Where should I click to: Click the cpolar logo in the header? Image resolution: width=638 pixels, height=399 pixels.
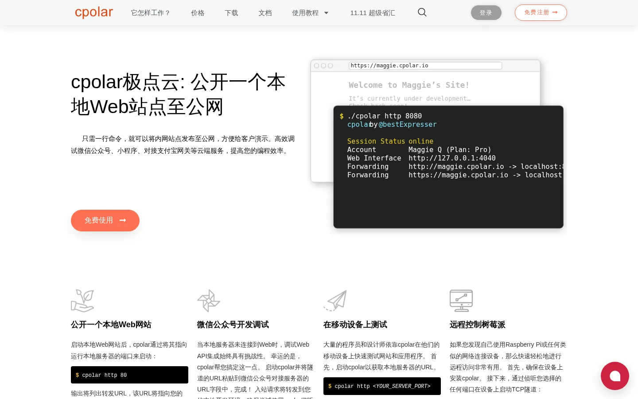[94, 12]
